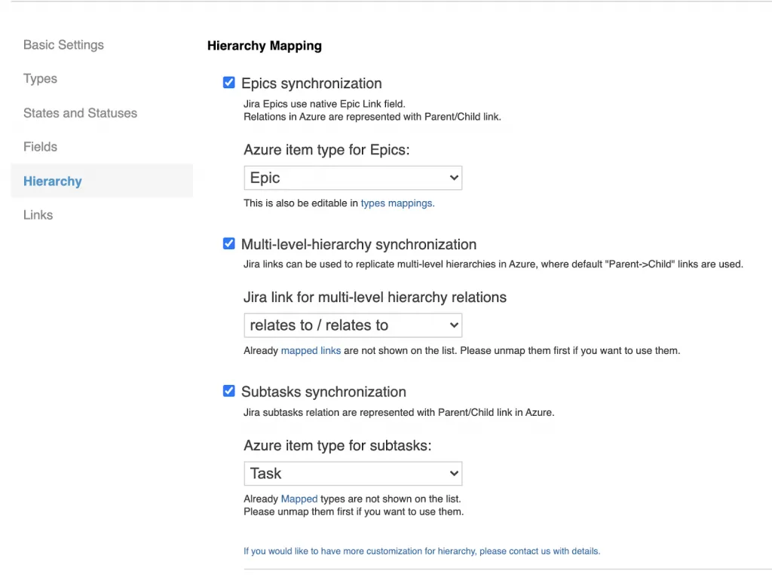Click the 'Mapped' types link
This screenshot has width=772, height=586.
coord(299,499)
